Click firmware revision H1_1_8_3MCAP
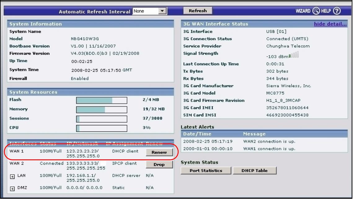The image size is (353, 199). (283, 101)
